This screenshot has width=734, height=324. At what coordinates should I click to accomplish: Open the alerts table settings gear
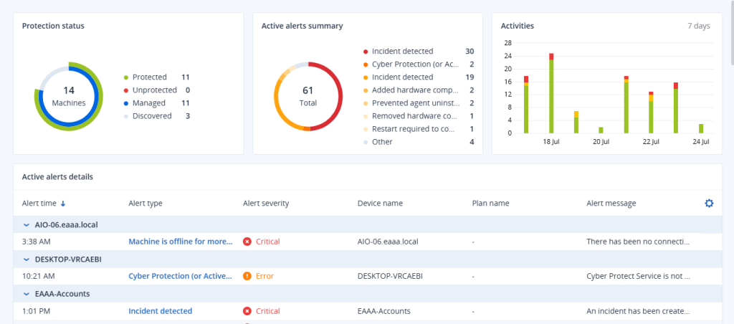point(709,204)
